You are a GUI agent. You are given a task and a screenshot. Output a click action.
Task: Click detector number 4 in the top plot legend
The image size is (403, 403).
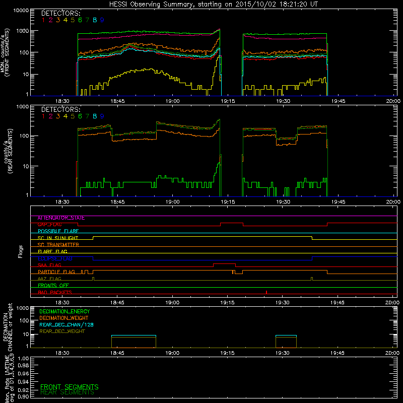[x=65, y=20]
